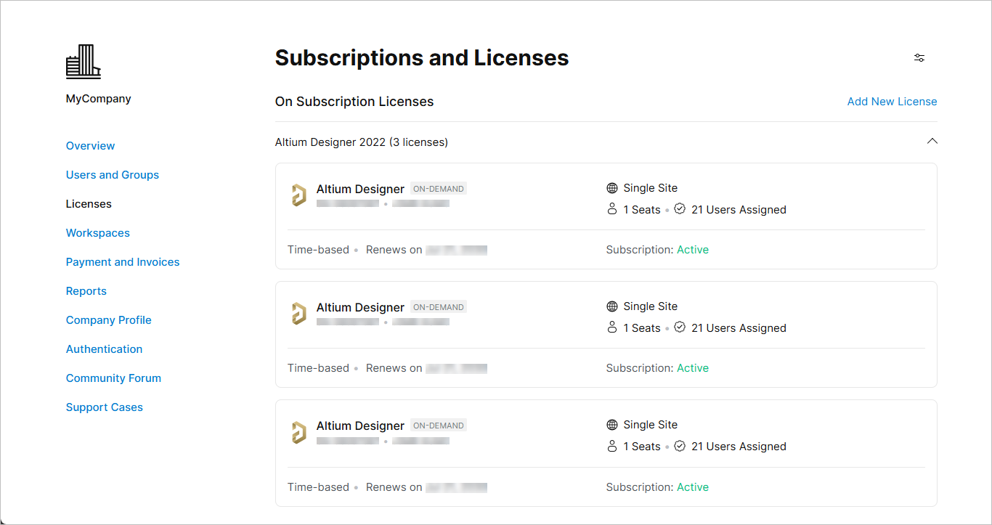Click 21 Users Assigned in the first card
Screen dimensions: 992x525
tap(739, 210)
